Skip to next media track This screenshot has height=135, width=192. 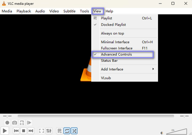coord(31,131)
